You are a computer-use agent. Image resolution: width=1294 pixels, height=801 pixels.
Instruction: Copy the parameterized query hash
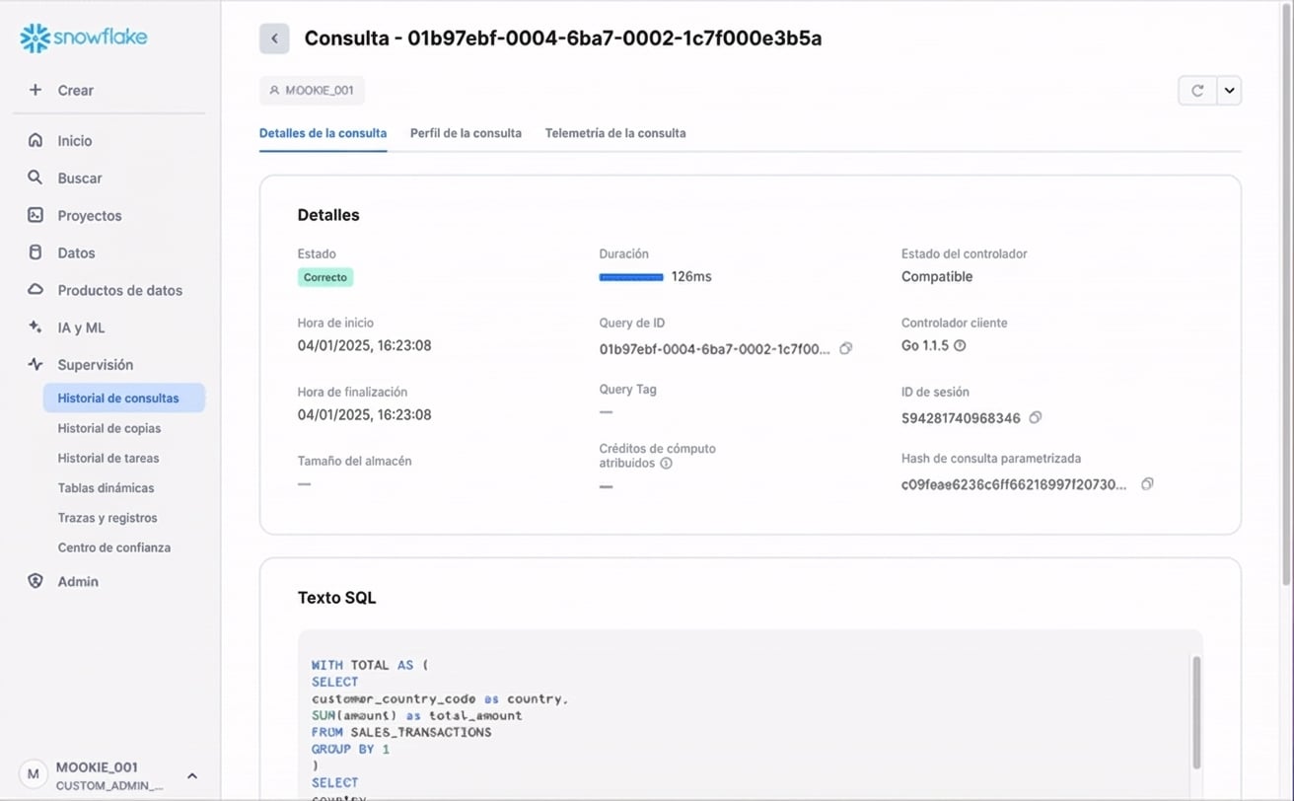click(x=1147, y=484)
